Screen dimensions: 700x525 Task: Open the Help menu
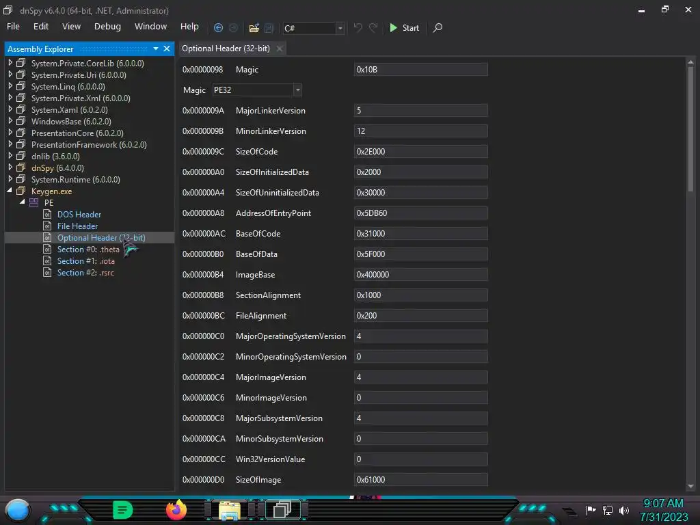point(189,27)
